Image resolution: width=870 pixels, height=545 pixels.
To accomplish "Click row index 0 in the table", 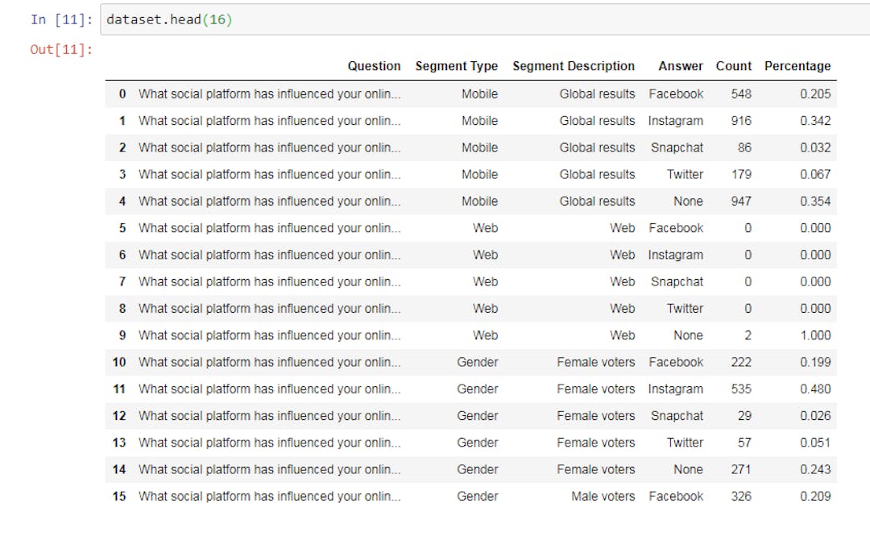I will click(x=122, y=94).
